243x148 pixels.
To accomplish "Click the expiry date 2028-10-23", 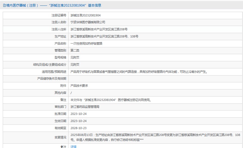I will 78,128.
